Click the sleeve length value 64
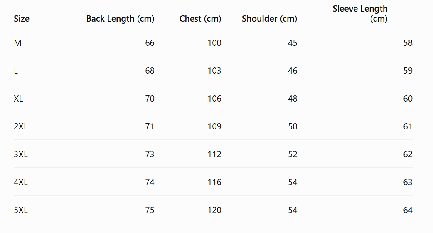This screenshot has width=433, height=233. pos(408,210)
